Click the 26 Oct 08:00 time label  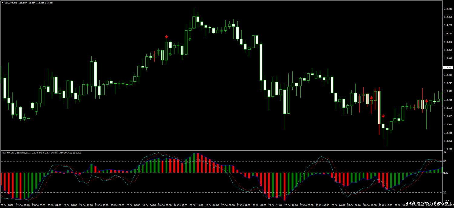click(x=164, y=205)
